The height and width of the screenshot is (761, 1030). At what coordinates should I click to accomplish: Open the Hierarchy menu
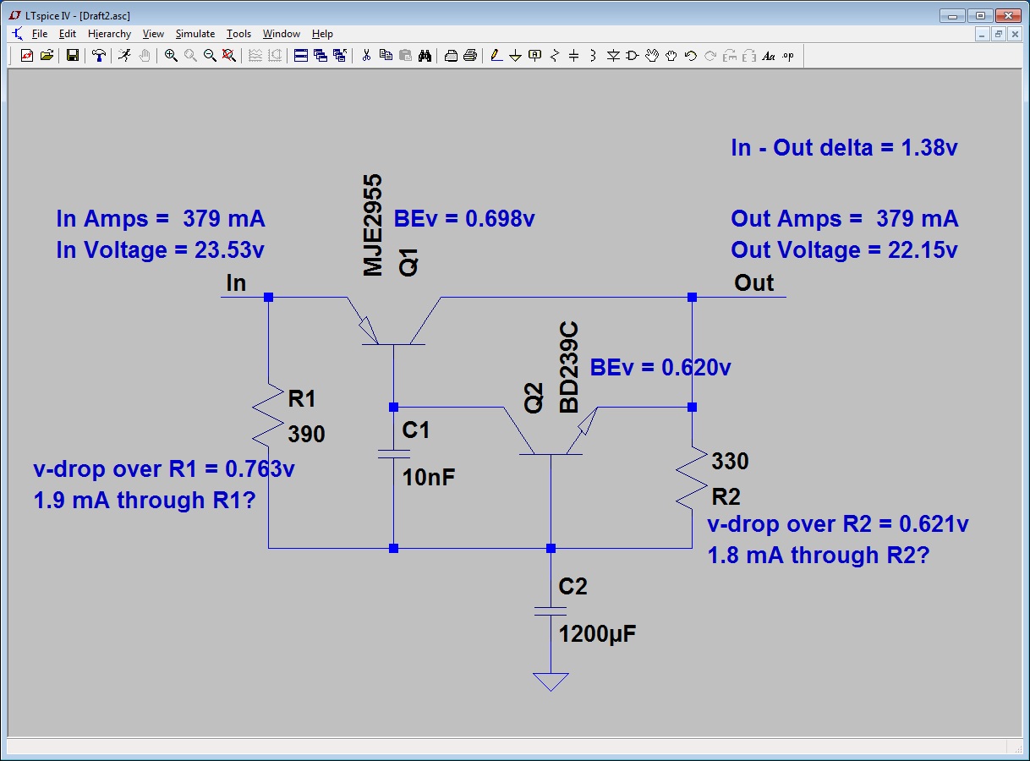[110, 34]
